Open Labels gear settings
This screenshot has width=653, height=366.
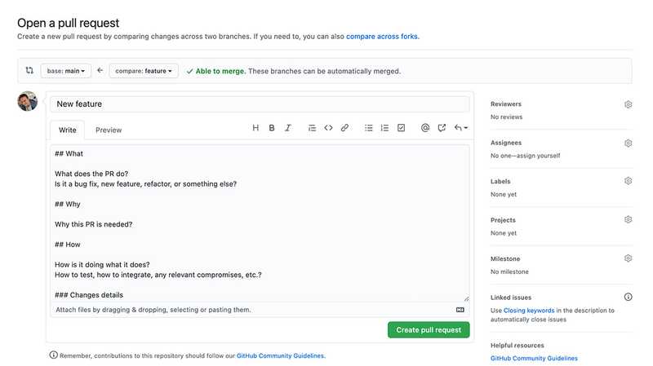(628, 181)
